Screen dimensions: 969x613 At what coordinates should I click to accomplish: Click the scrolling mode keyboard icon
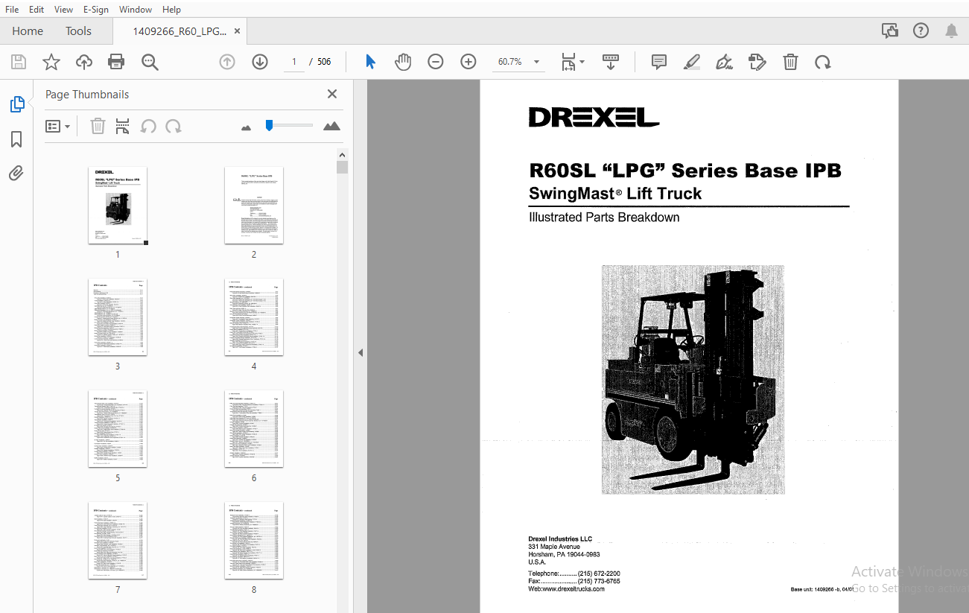pos(611,62)
